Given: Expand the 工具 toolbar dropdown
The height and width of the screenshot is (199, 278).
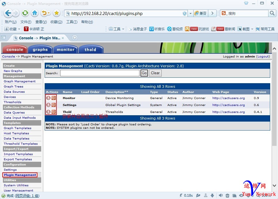Looking at the screenshot, I should [123, 29].
